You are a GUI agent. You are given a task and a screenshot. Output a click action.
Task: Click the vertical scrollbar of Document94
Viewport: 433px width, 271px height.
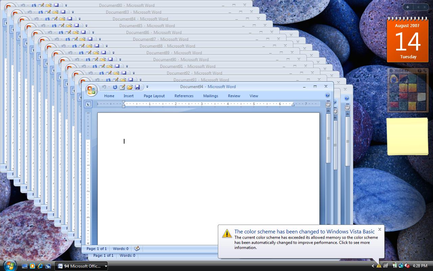click(x=328, y=138)
